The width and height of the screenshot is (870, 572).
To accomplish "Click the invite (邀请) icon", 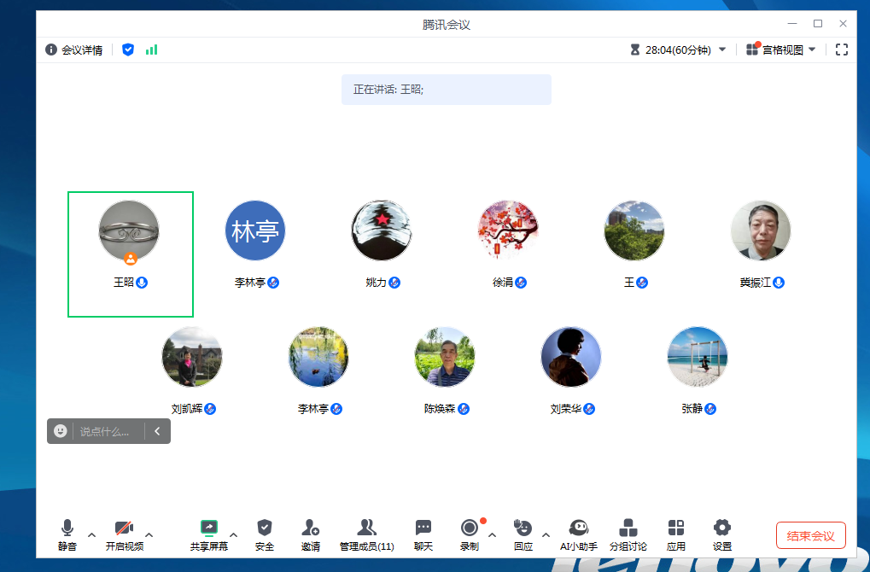I will coord(311,528).
